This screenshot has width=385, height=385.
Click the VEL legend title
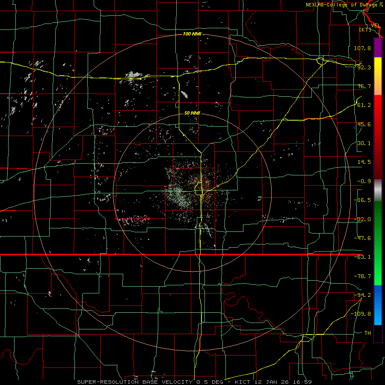coord(376,26)
